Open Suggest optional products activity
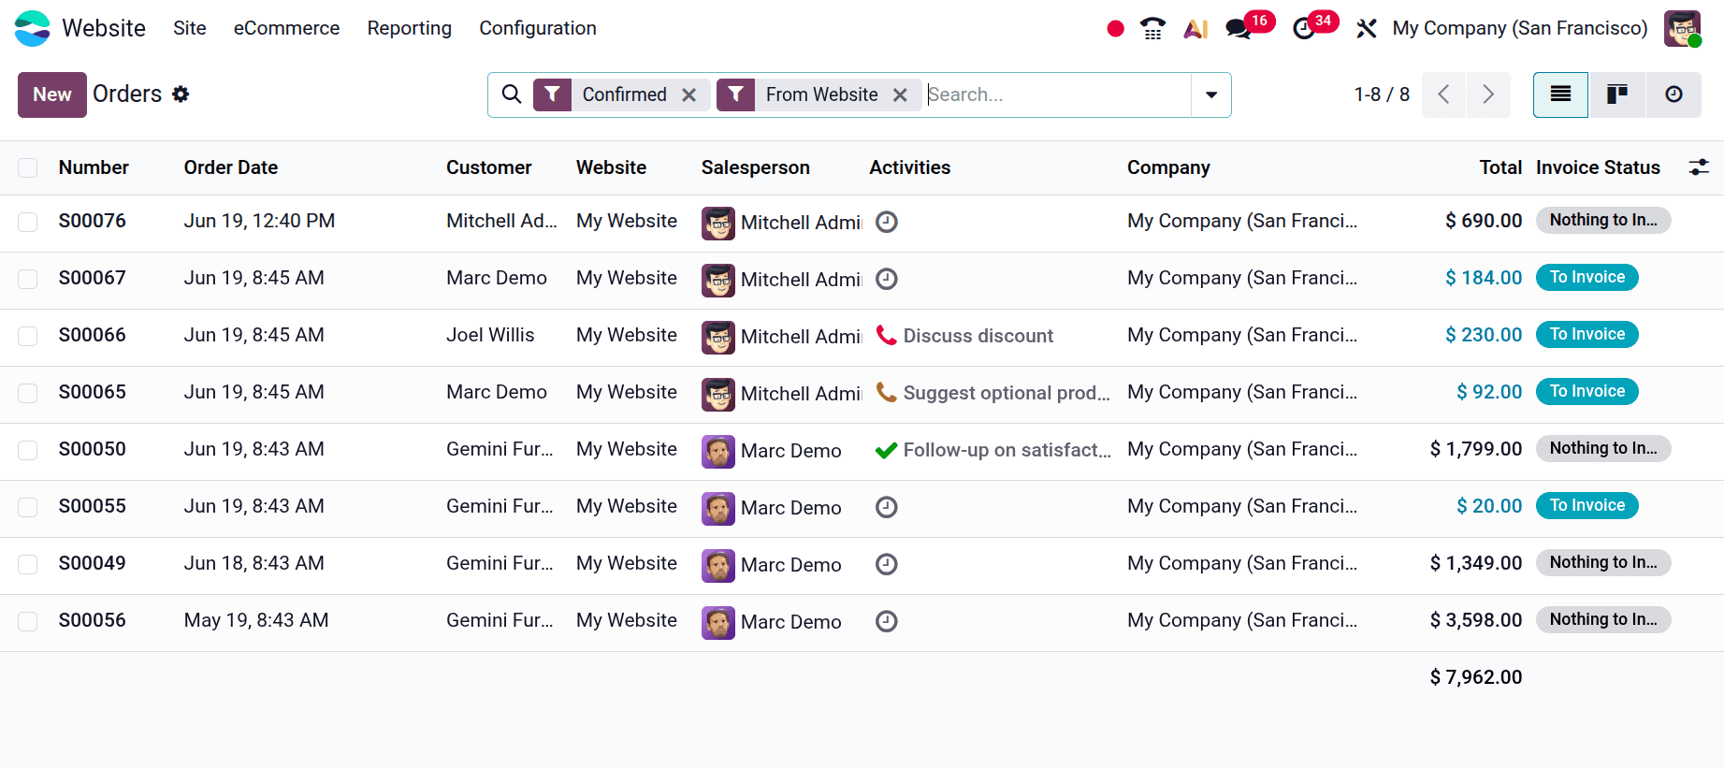 coord(1007,393)
